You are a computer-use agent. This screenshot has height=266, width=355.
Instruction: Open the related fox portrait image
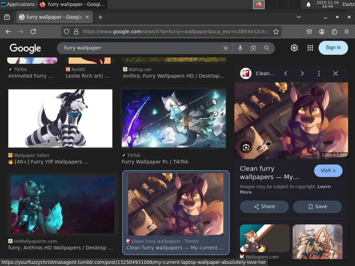point(318,241)
